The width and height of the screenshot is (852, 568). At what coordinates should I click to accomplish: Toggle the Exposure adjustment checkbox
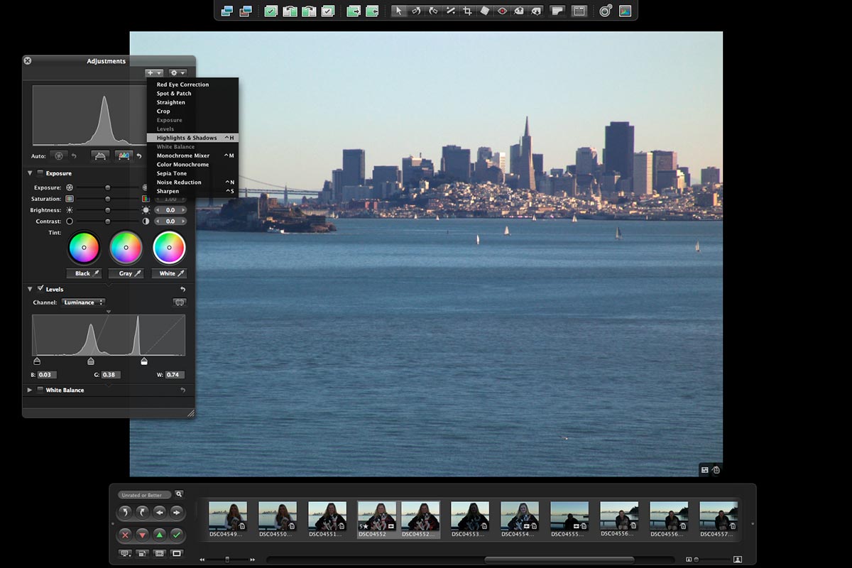coord(40,173)
